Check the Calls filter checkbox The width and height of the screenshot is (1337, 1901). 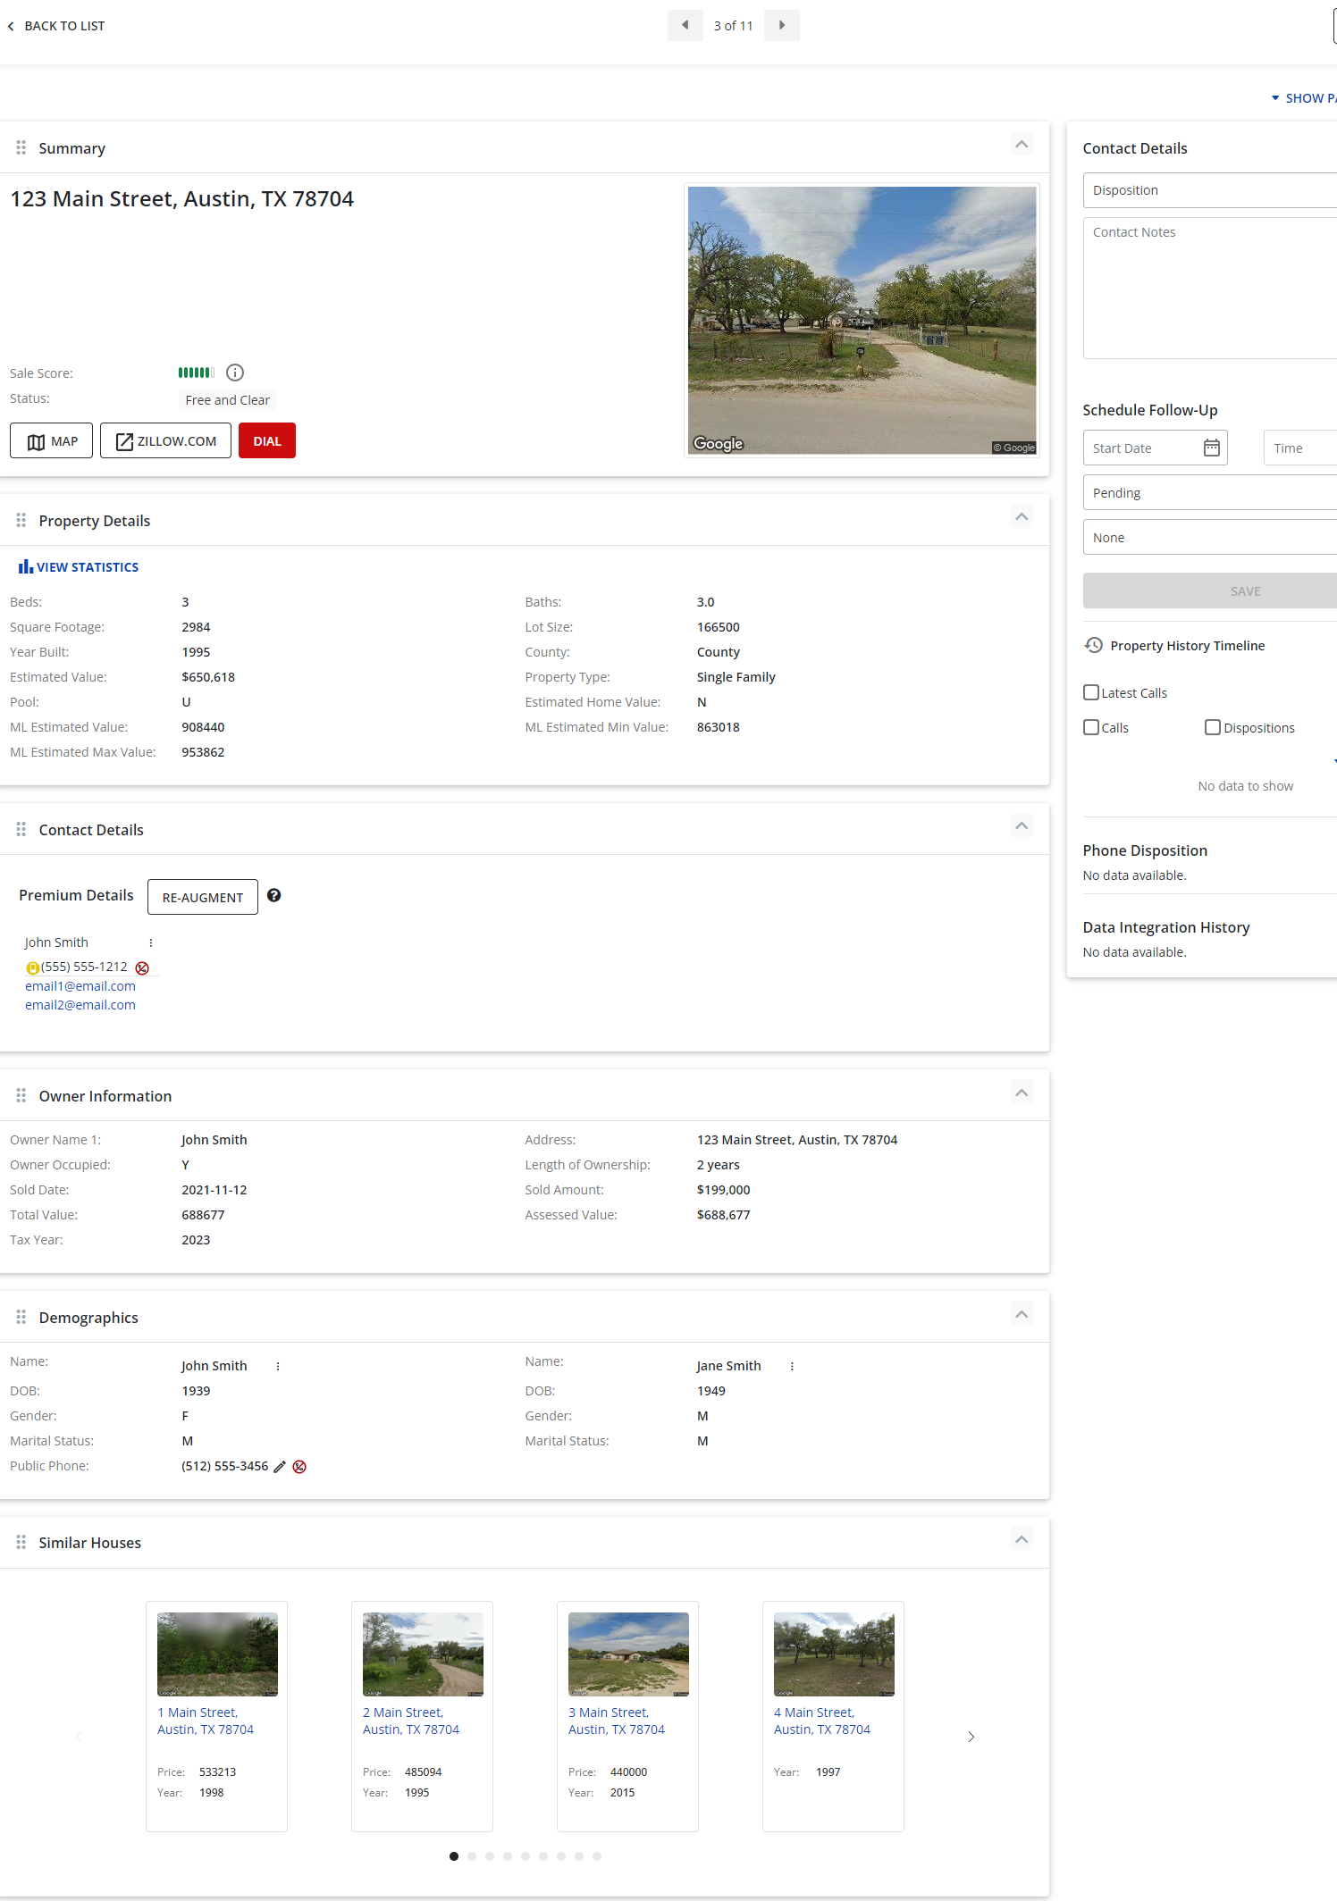coord(1091,727)
